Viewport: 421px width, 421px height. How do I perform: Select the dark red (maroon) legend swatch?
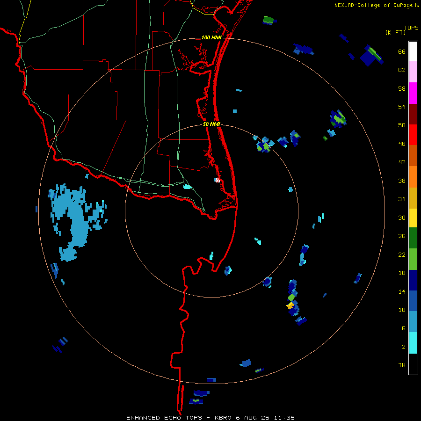tap(413, 114)
